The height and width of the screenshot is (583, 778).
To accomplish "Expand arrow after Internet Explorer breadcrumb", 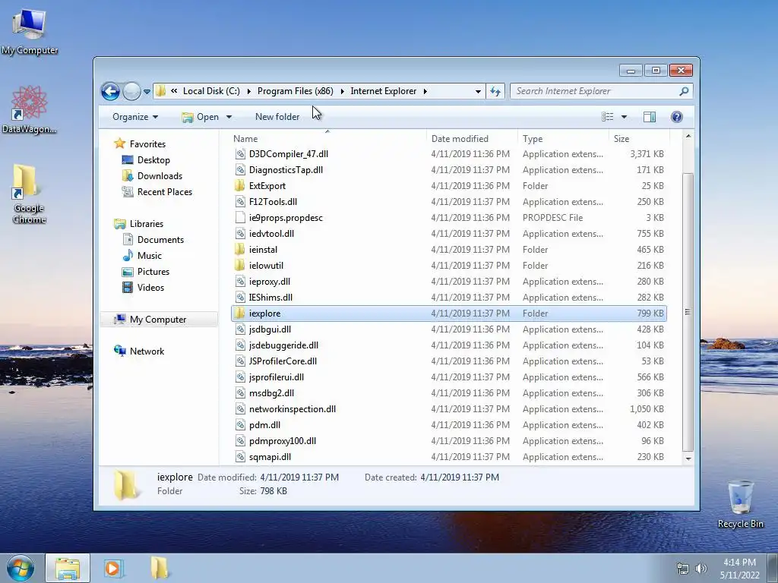I will pyautogui.click(x=425, y=92).
